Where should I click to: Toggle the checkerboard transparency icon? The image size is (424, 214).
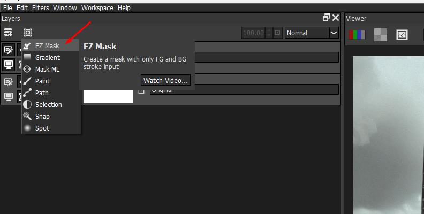(380, 35)
